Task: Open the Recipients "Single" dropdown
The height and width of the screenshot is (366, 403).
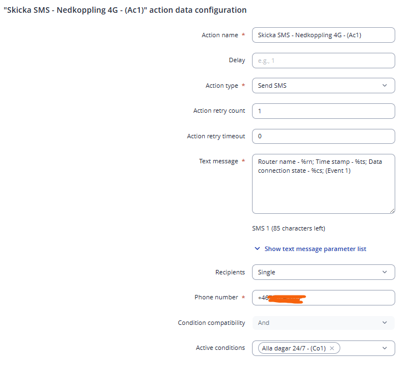Action: (x=316, y=272)
